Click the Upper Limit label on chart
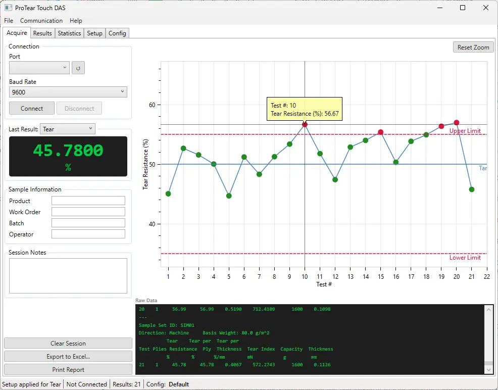498x390 pixels. [x=465, y=131]
